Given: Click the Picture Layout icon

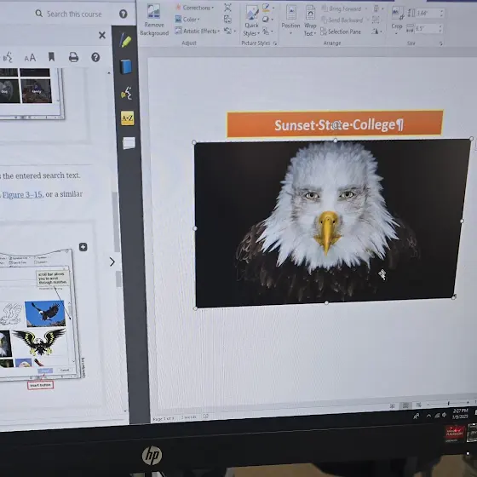Looking at the screenshot, I should [266, 31].
